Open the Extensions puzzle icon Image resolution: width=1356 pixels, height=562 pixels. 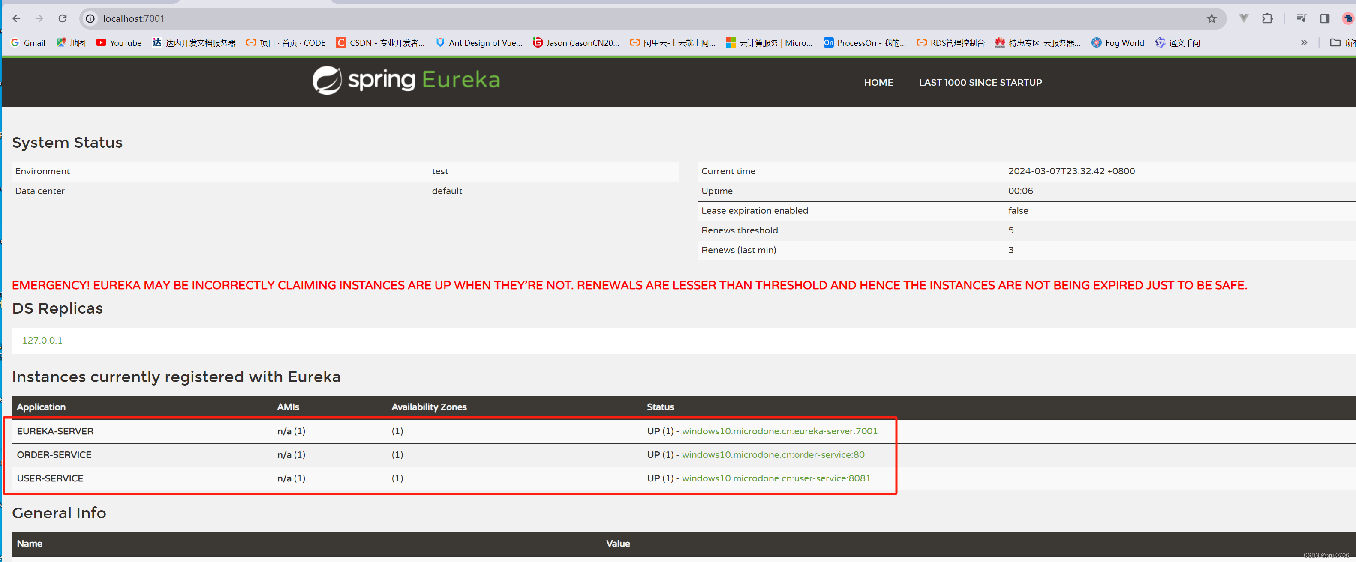[1268, 18]
